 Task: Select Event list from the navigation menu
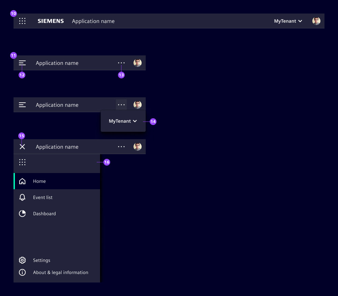(x=43, y=197)
